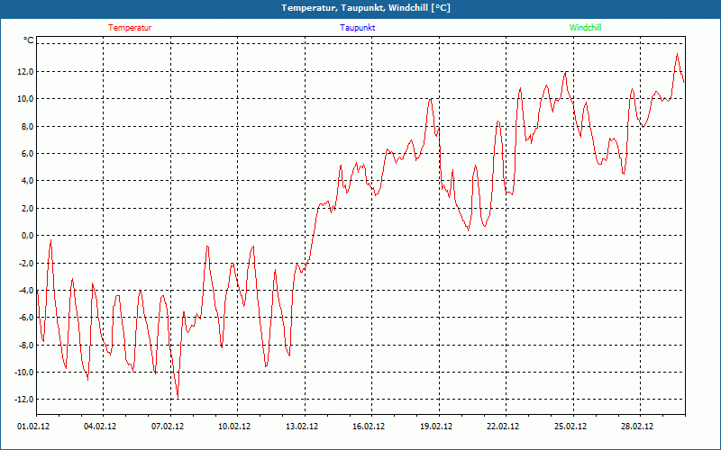Click the 6,0 y-axis value

[28, 153]
